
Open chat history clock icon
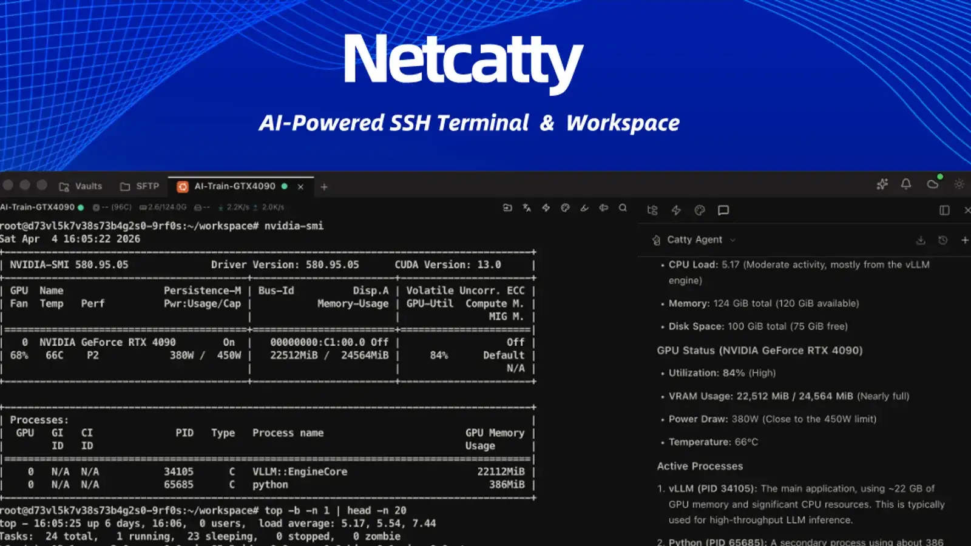point(942,240)
